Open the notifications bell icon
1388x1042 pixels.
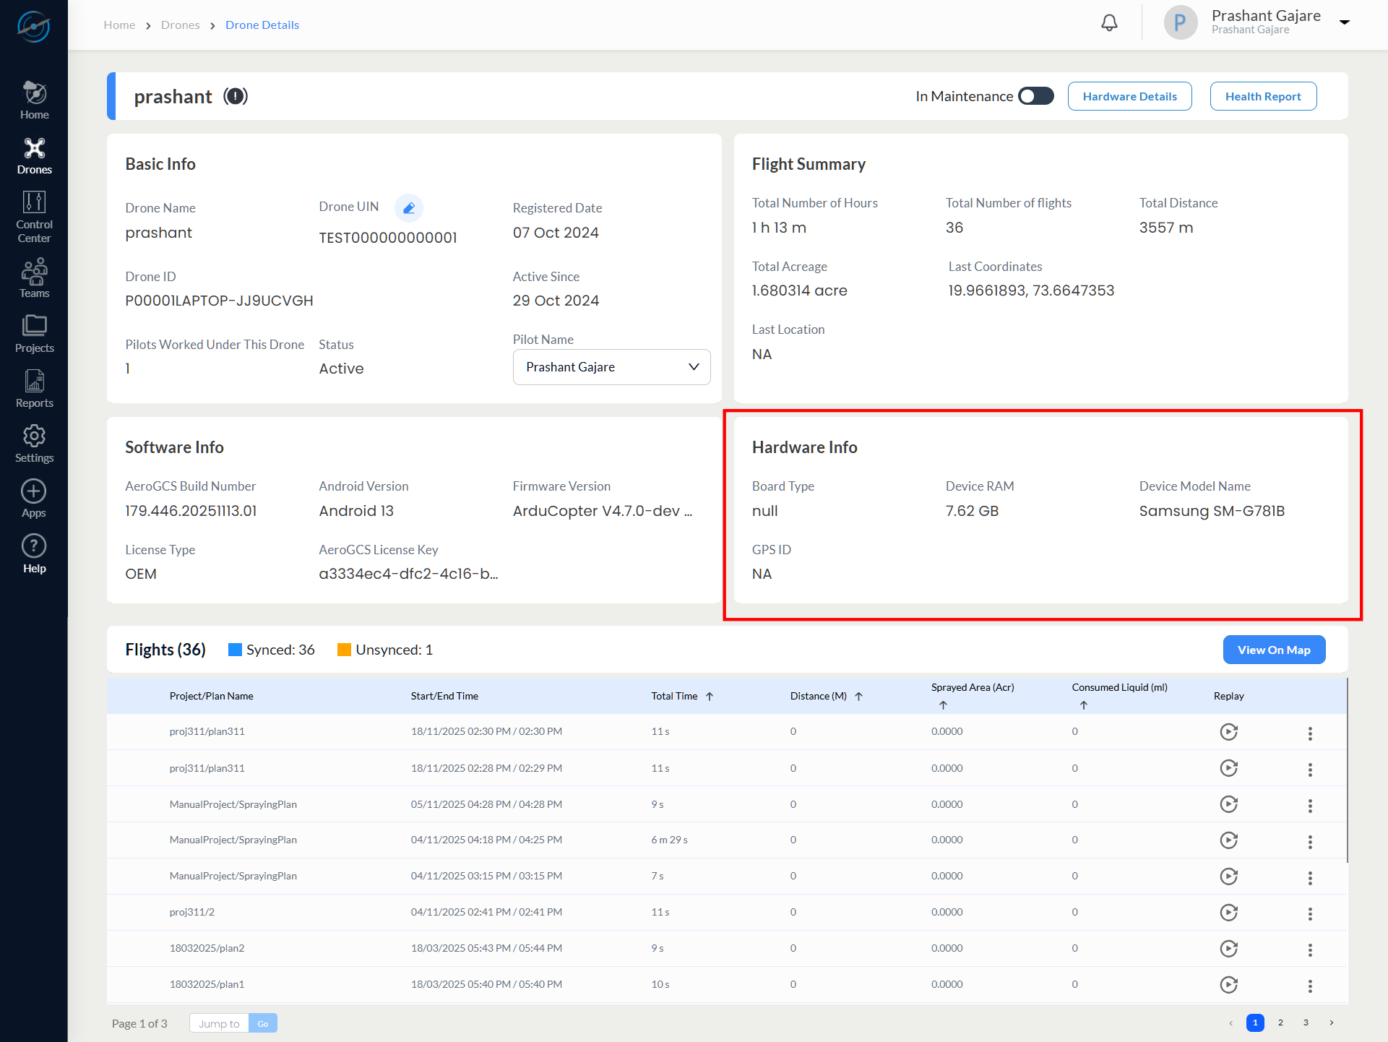coord(1108,23)
